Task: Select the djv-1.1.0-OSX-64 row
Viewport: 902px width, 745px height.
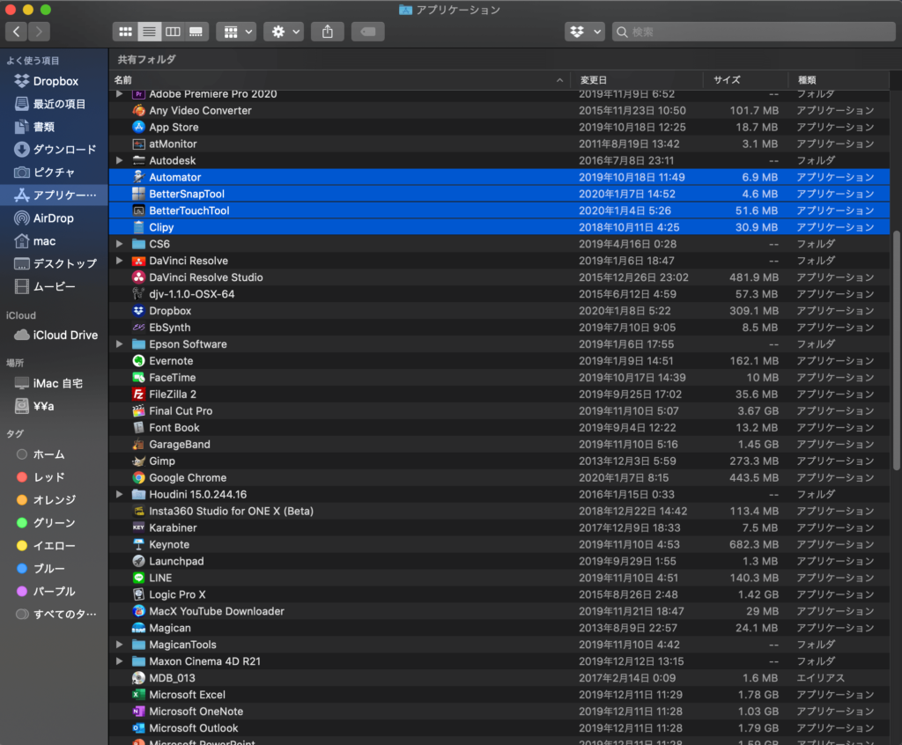Action: (499, 294)
